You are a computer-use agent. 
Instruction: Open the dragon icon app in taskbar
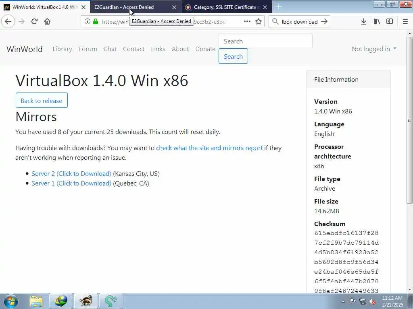[x=111, y=301]
